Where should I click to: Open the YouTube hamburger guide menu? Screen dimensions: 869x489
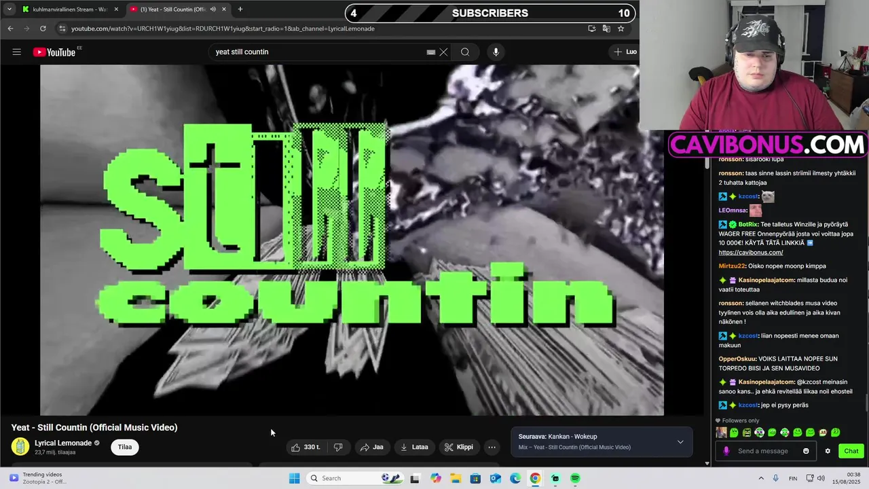point(16,52)
